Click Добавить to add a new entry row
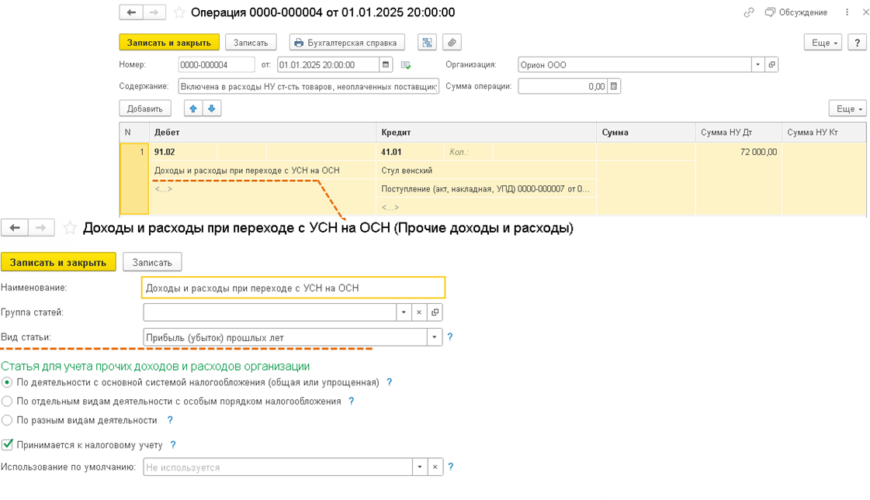This screenshot has height=500, width=870. point(145,109)
